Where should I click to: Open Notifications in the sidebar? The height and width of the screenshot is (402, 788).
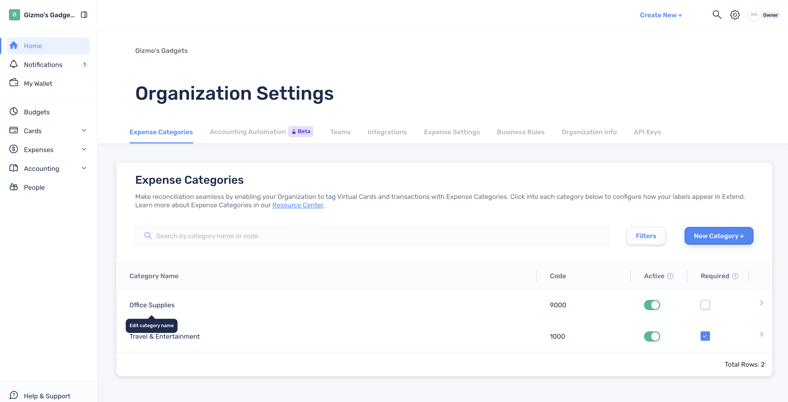(x=48, y=64)
